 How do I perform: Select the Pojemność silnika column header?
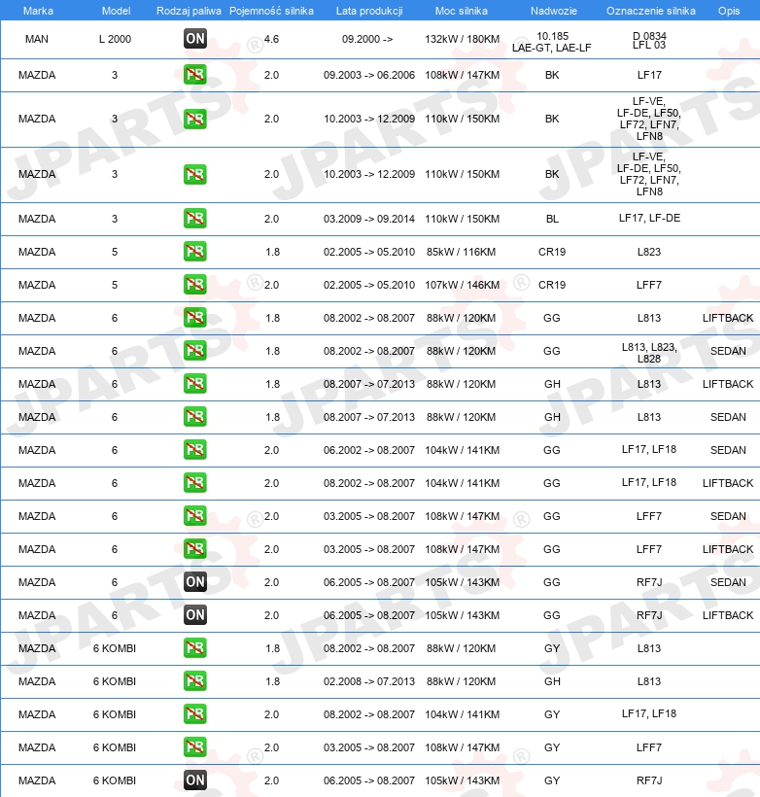(x=271, y=11)
